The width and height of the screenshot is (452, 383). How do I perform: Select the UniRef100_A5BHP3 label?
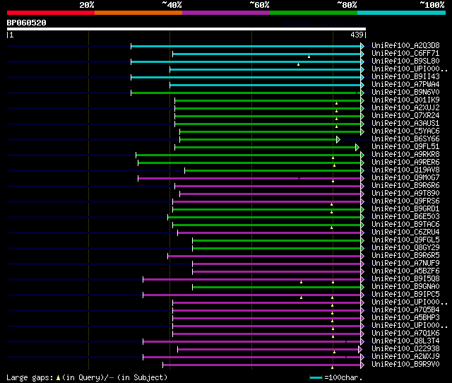[405, 318]
